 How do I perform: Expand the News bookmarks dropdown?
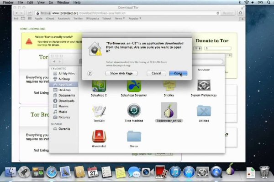click(120, 19)
